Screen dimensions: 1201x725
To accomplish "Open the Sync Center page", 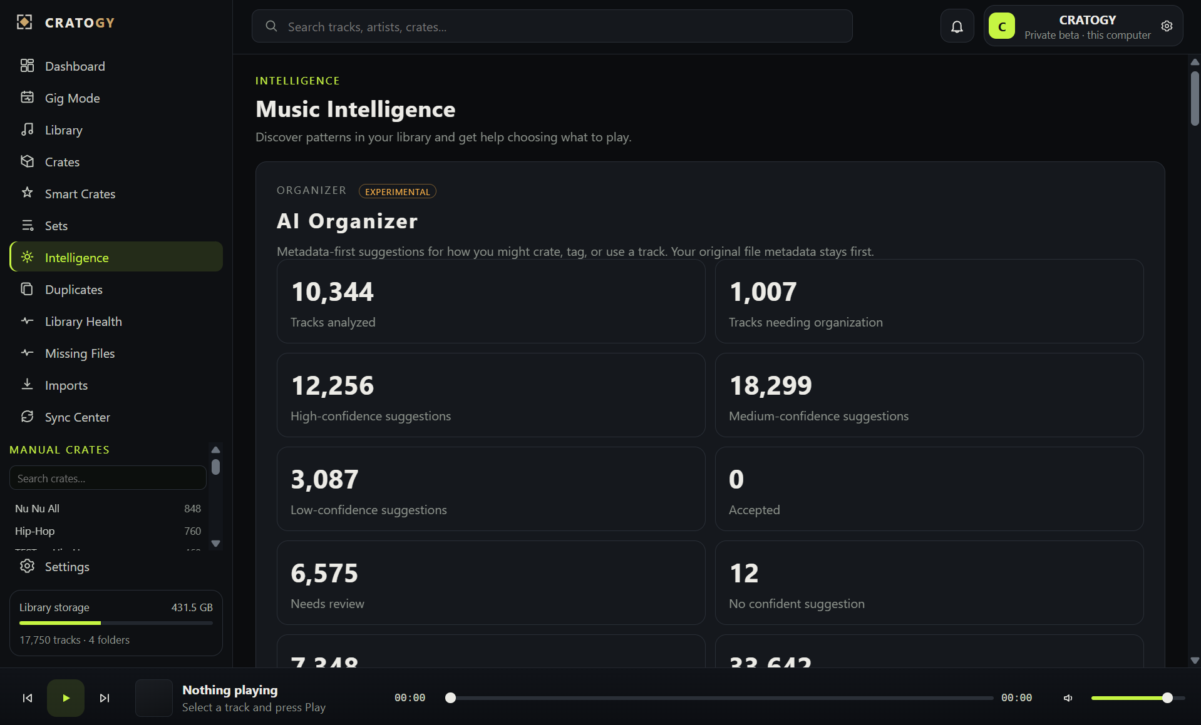I will 116,417.
